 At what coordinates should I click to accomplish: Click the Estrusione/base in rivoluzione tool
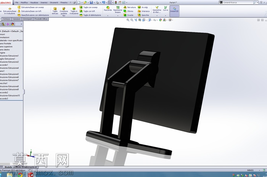10,11
